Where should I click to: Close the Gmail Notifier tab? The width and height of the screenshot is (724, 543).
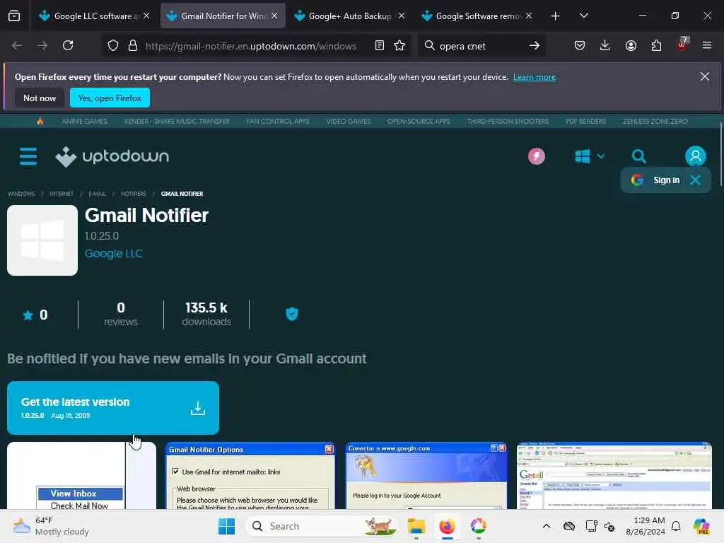coord(274,16)
